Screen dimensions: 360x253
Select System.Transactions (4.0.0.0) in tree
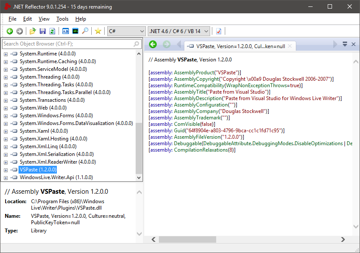tap(52, 100)
